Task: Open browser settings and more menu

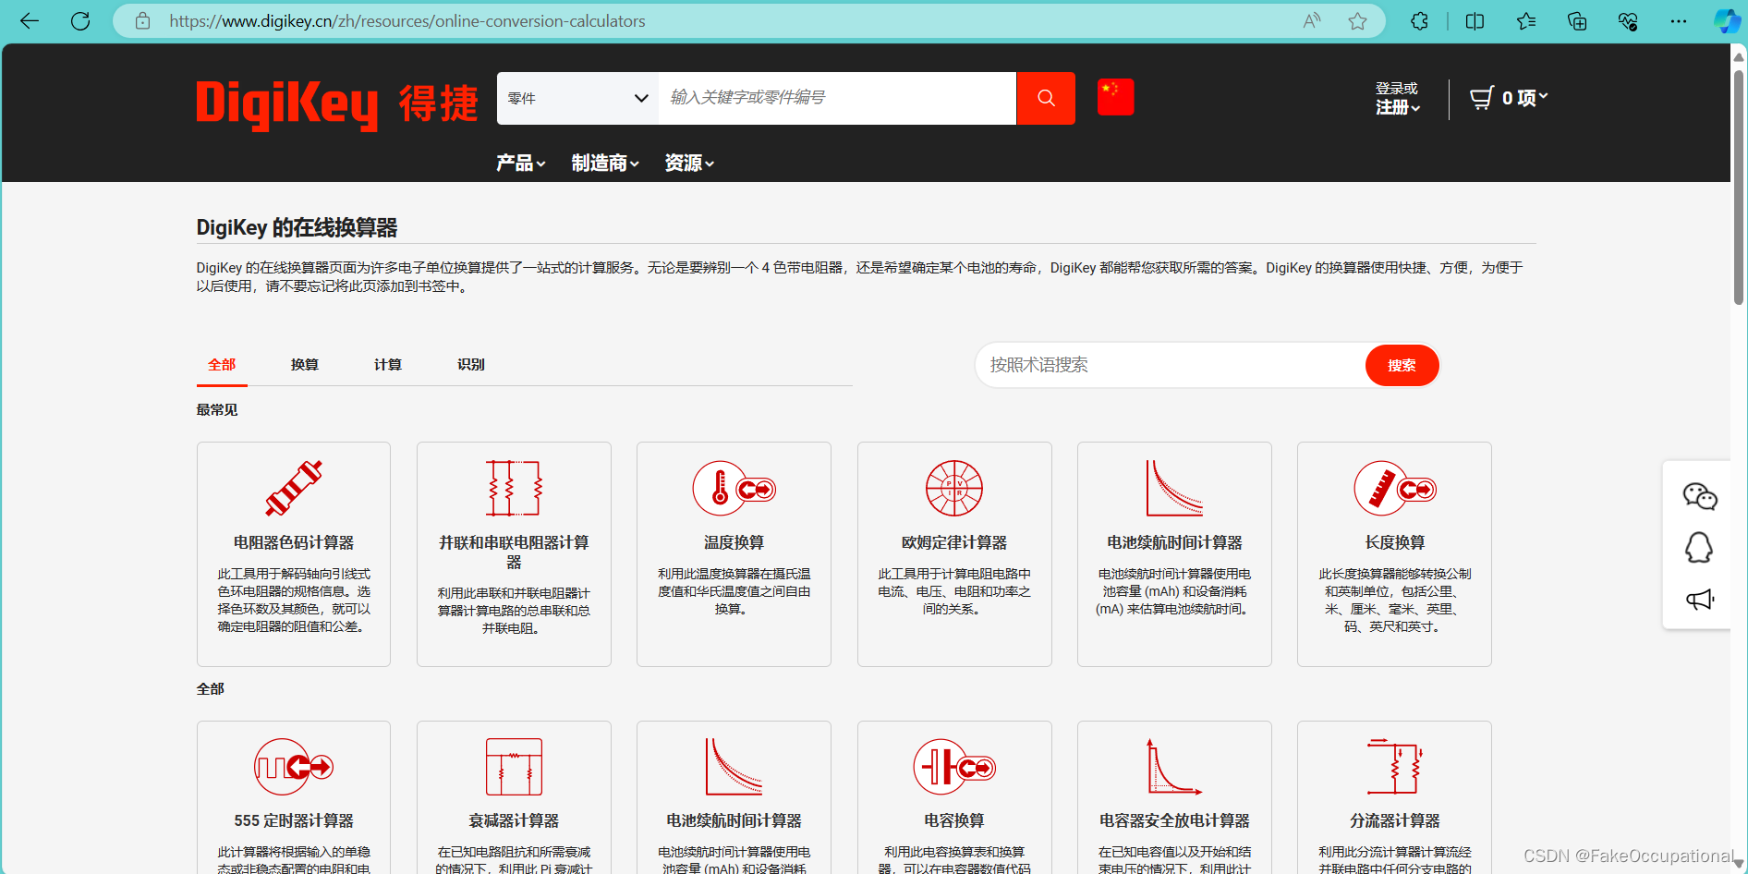Action: [x=1679, y=21]
